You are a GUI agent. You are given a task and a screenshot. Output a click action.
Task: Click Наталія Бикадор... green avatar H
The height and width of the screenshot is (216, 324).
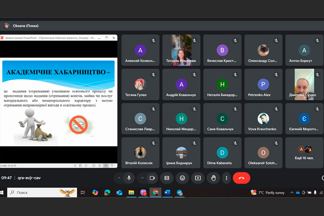[222, 84]
